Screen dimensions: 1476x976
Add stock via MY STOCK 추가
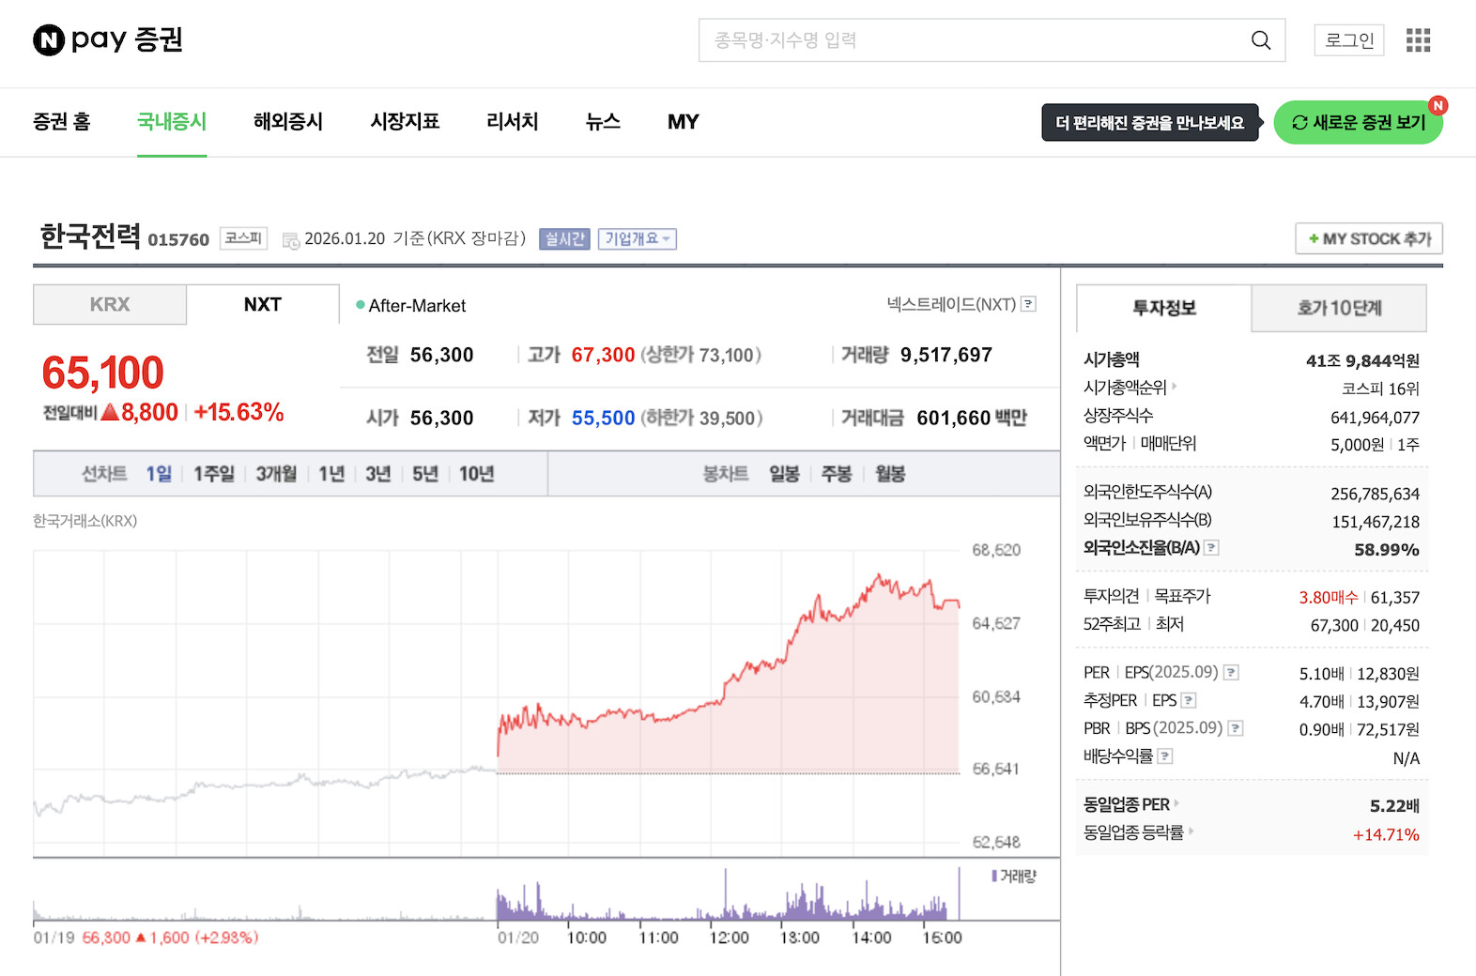tap(1369, 238)
